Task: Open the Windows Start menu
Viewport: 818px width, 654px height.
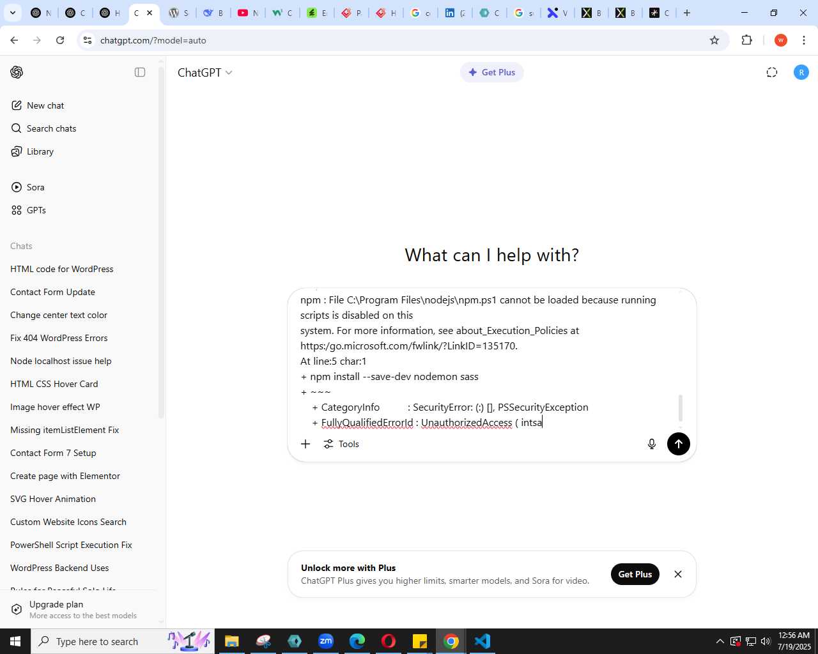Action: tap(15, 641)
